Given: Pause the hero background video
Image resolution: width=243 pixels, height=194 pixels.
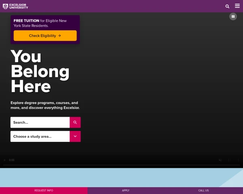Looking at the screenshot, I should pyautogui.click(x=233, y=17).
